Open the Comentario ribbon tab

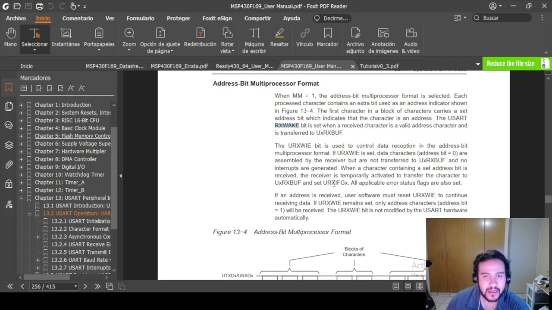pos(78,18)
